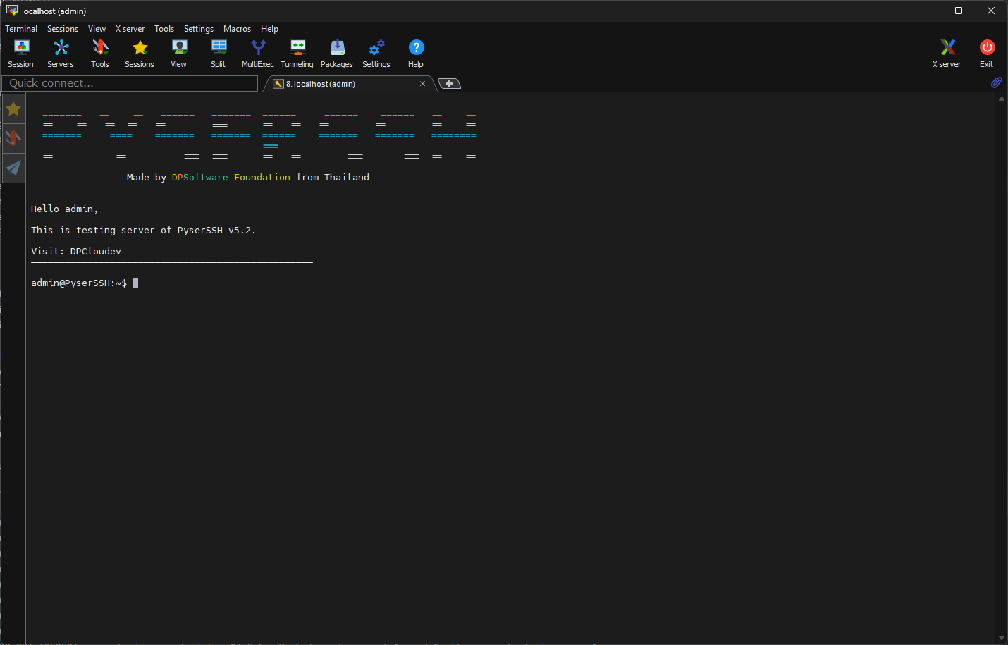Image resolution: width=1008 pixels, height=645 pixels.
Task: Open a new Session from the toolbar
Action: coord(20,53)
